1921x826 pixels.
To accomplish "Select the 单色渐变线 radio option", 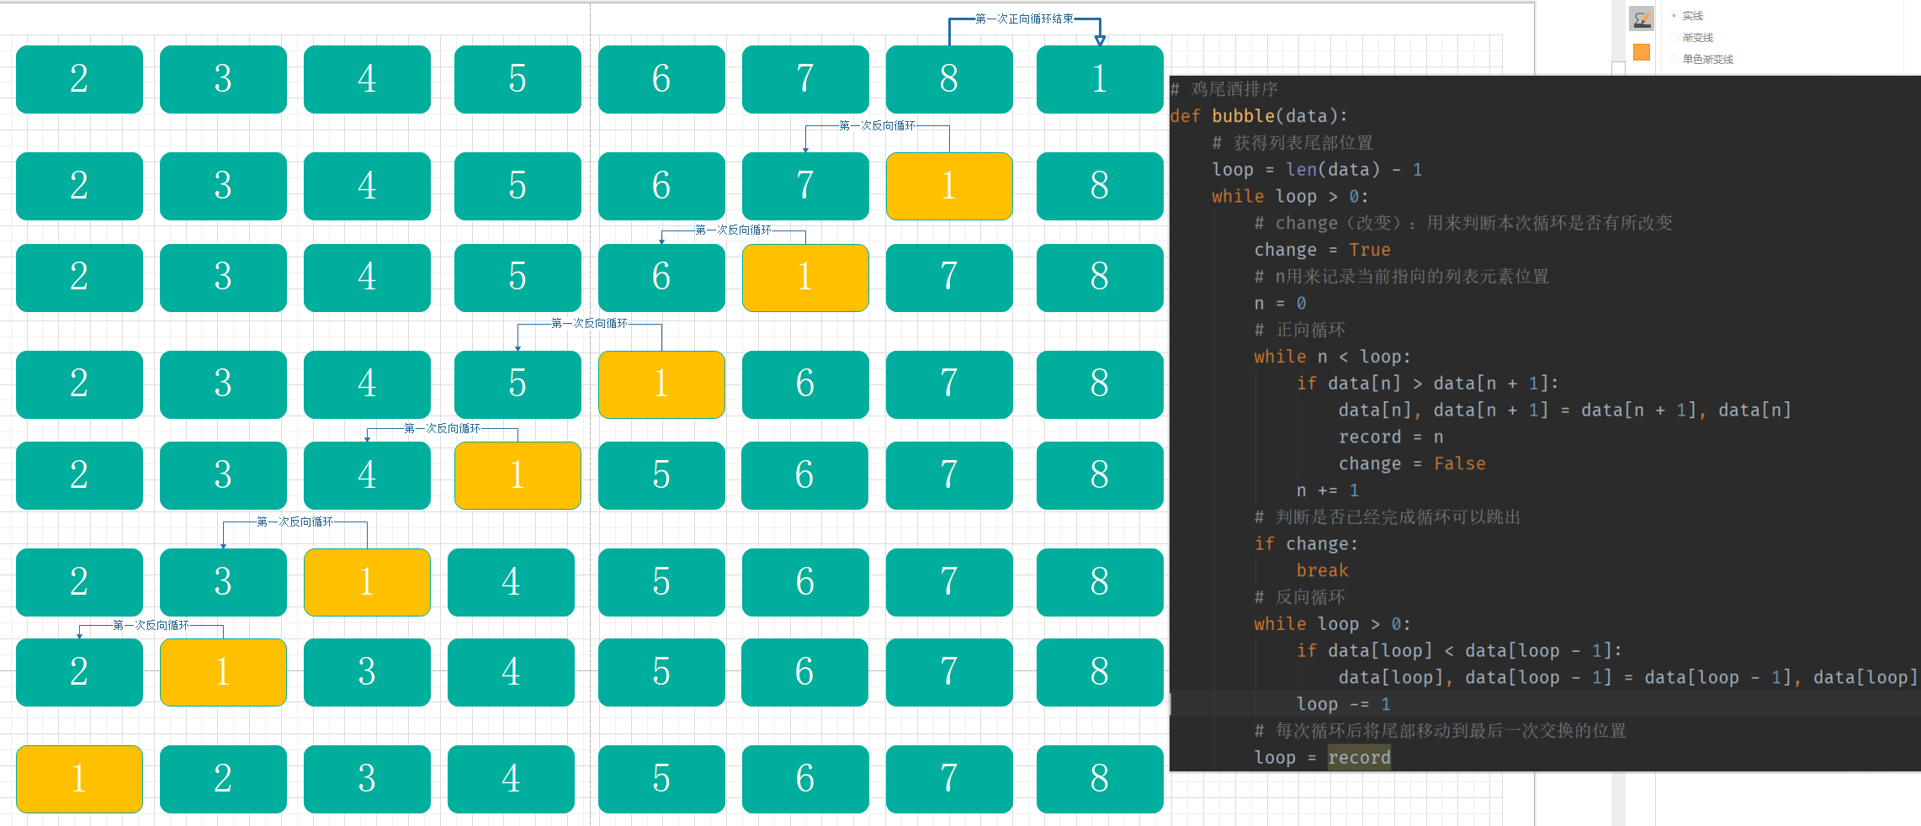I will click(1702, 60).
